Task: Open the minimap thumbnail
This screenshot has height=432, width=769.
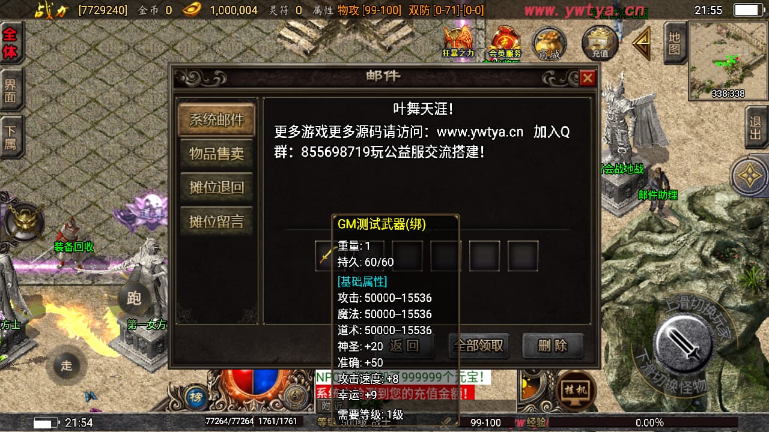Action: (728, 60)
